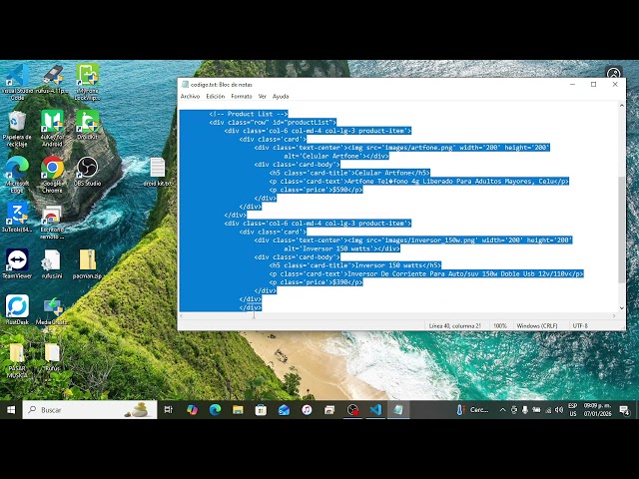The height and width of the screenshot is (479, 639).
Task: Click the Notepad scroll up arrow
Action: (x=621, y=106)
